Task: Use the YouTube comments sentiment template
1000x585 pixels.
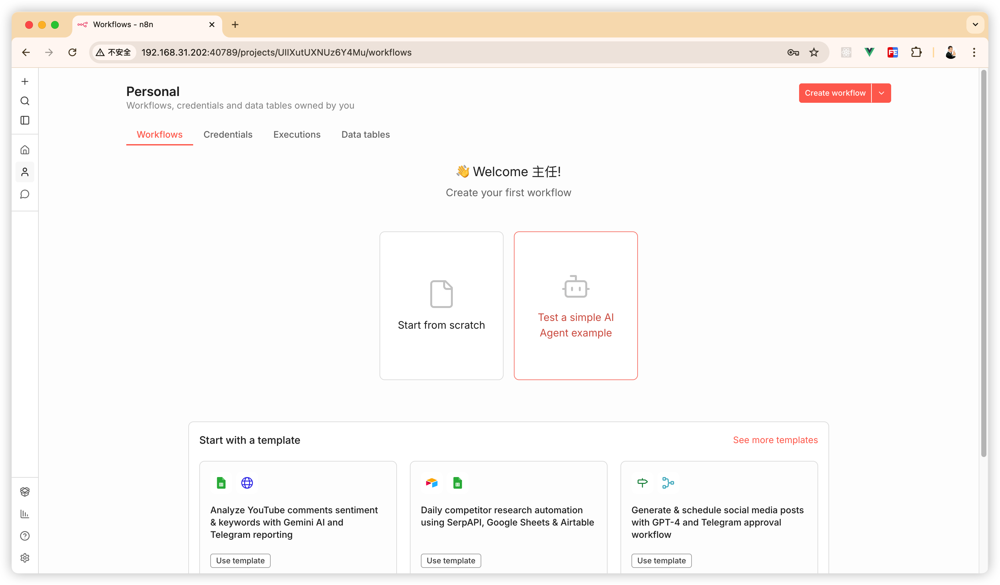Action: (x=240, y=560)
